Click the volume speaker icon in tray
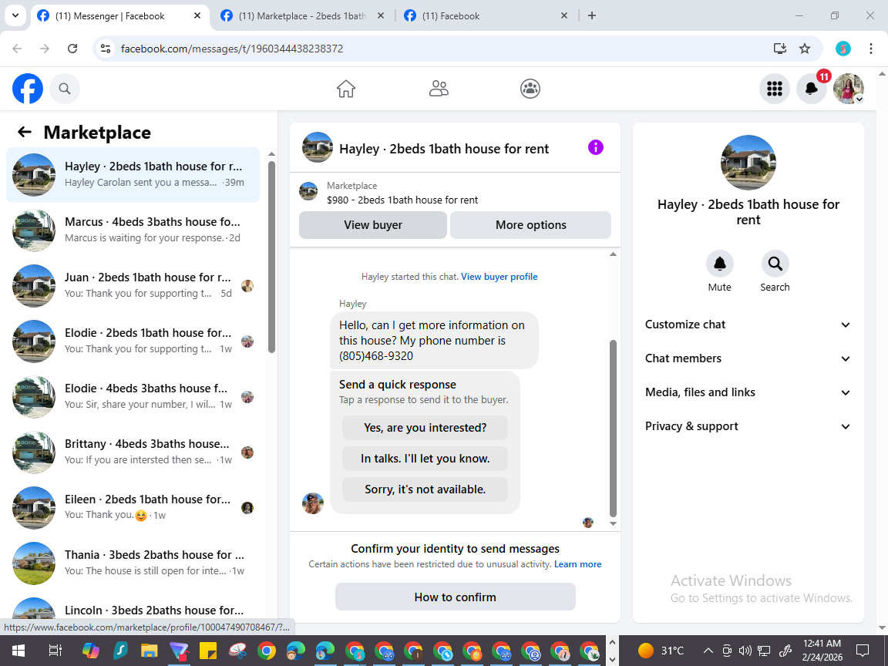The height and width of the screenshot is (666, 888). 745,650
